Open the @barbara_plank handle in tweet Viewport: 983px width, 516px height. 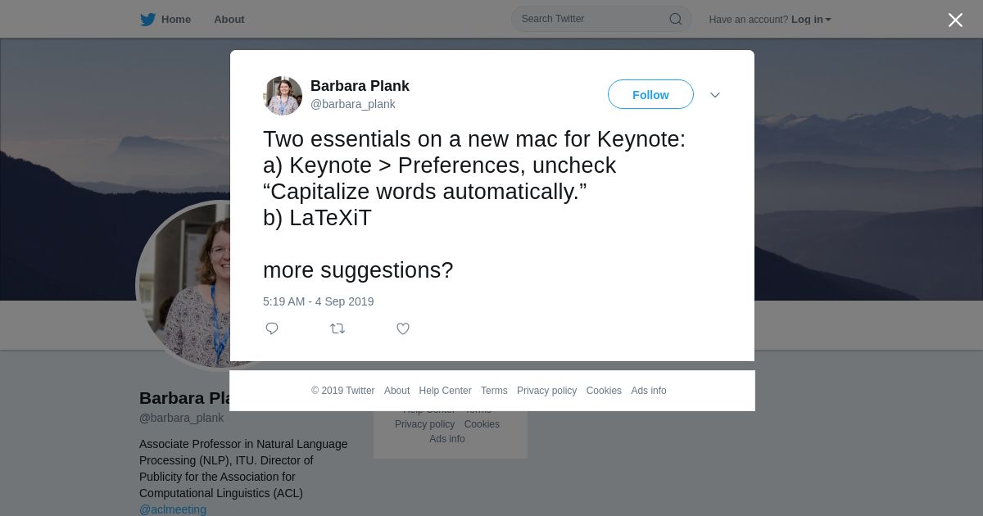(x=352, y=104)
